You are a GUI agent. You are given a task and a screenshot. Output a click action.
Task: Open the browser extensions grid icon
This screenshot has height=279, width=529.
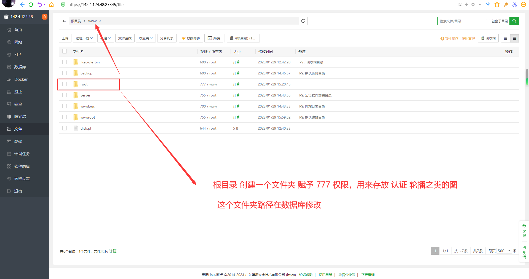click(x=459, y=4)
